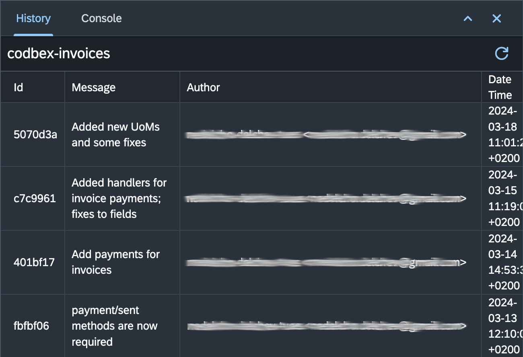Click the codbex-invoices project title
523x357 pixels.
(x=59, y=53)
